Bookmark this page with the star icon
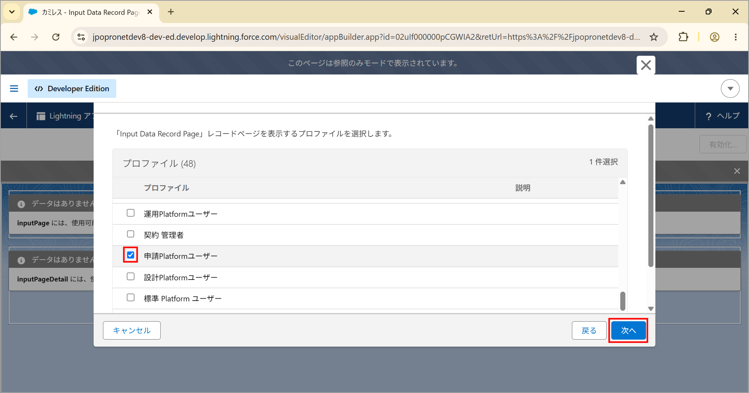This screenshot has width=749, height=393. coord(654,37)
